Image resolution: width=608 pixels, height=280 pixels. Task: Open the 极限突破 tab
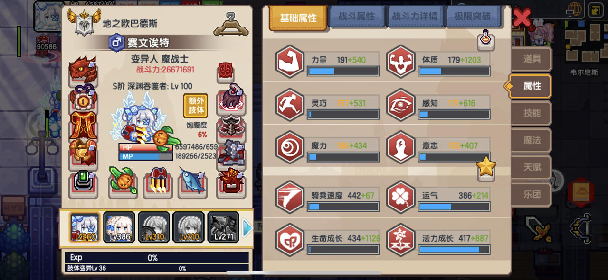[473, 17]
